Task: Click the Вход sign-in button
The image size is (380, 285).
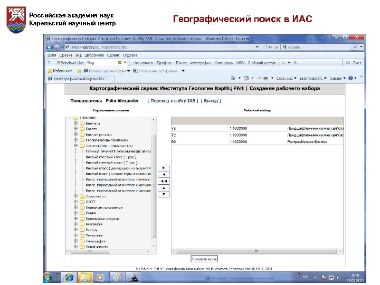Action: click(354, 63)
